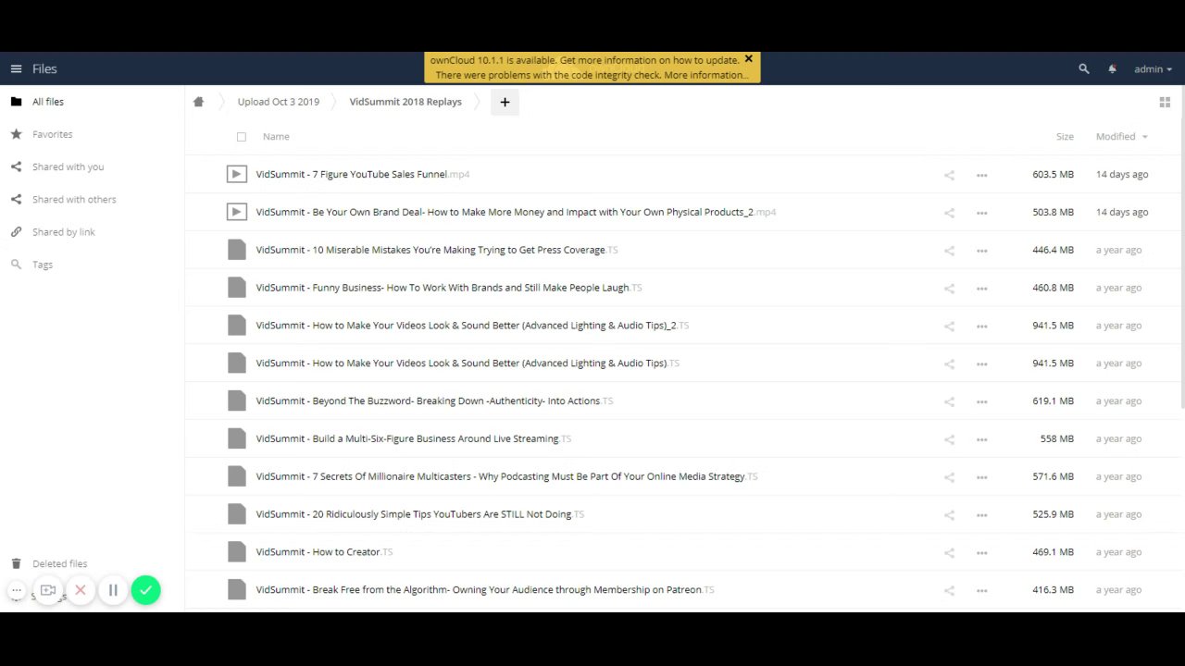The width and height of the screenshot is (1185, 666).
Task: Open the recorder more options dots
Action: (16, 590)
